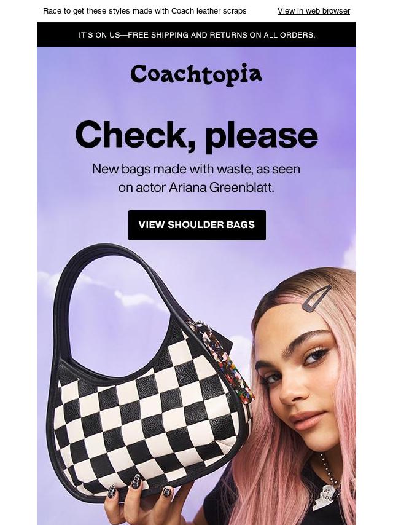Click the Coachtopia logo

click(x=196, y=74)
